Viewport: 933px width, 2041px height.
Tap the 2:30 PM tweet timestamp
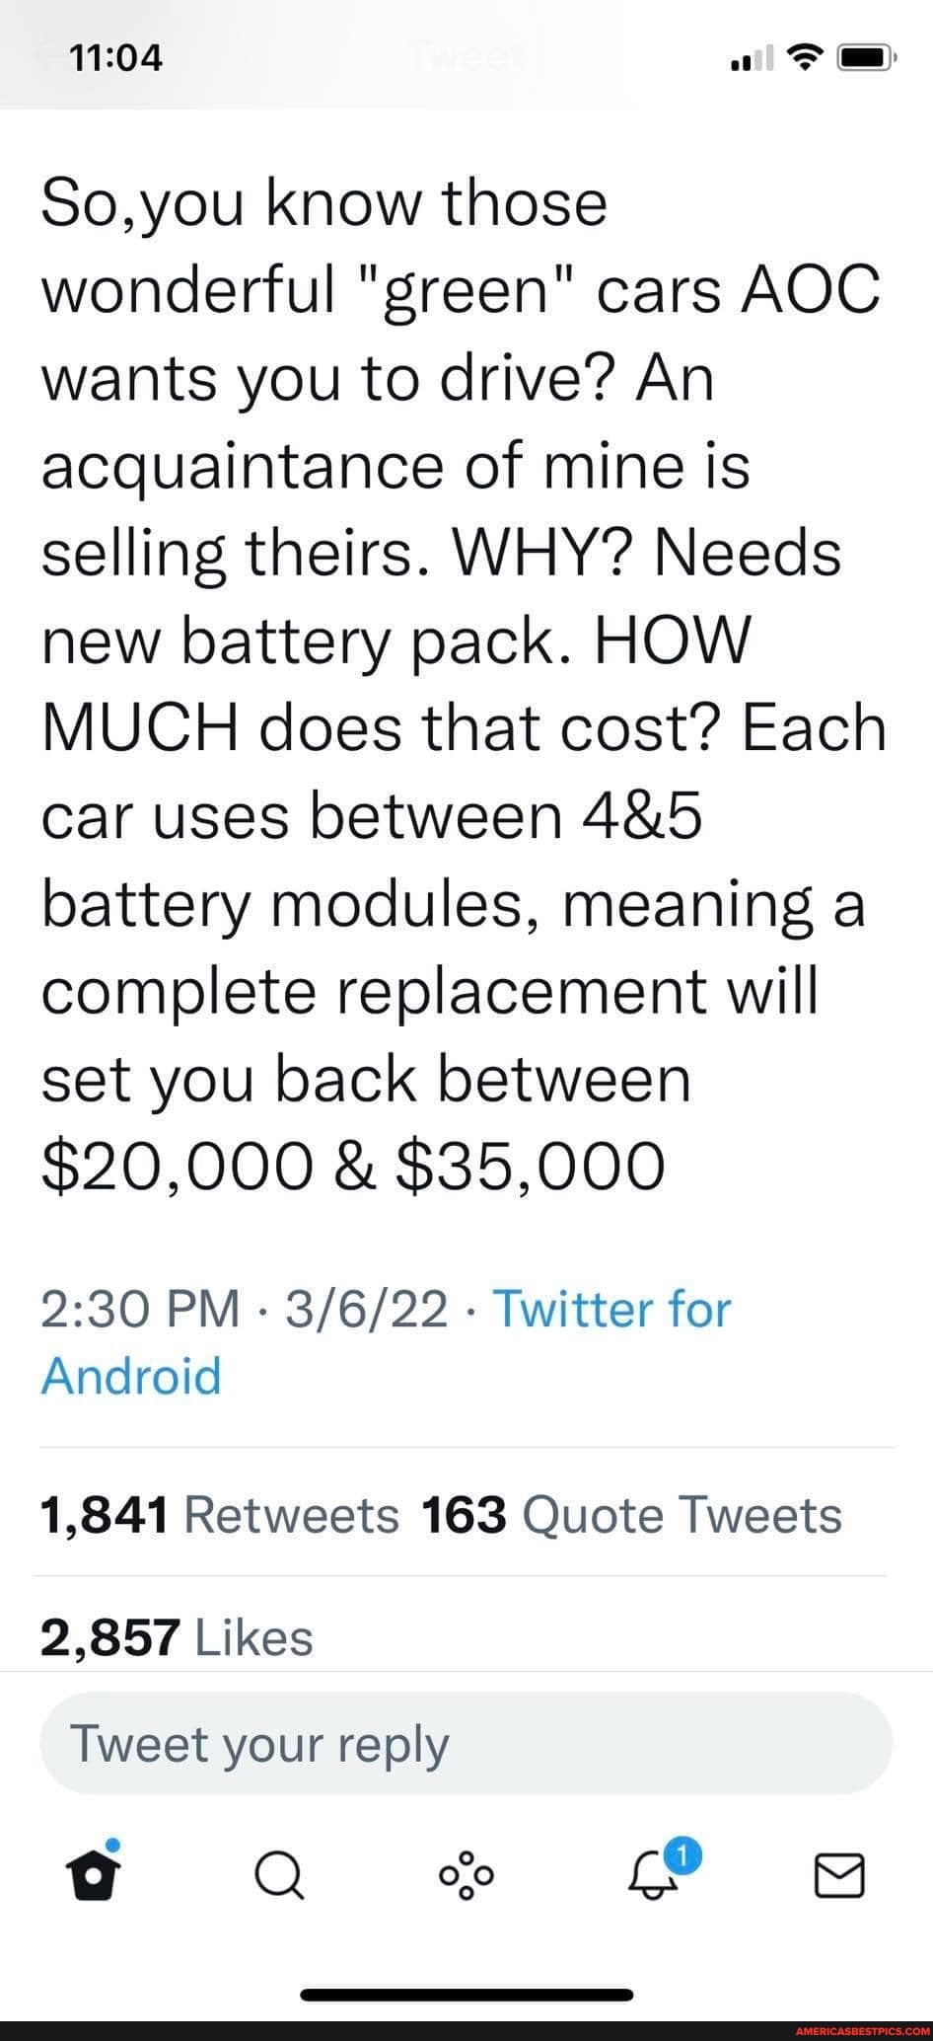point(140,1310)
